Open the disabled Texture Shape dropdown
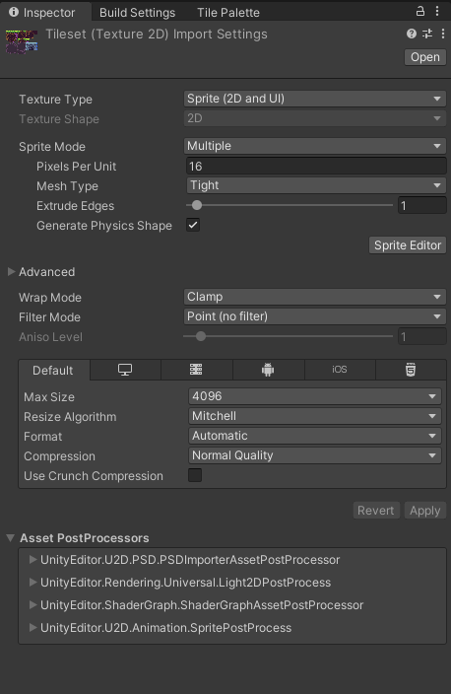This screenshot has height=694, width=451. 314,118
